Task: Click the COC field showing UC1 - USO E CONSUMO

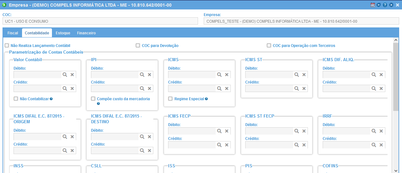Action: pyautogui.click(x=100, y=21)
